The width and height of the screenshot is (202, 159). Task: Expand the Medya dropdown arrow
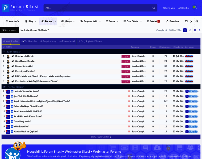click(74, 21)
